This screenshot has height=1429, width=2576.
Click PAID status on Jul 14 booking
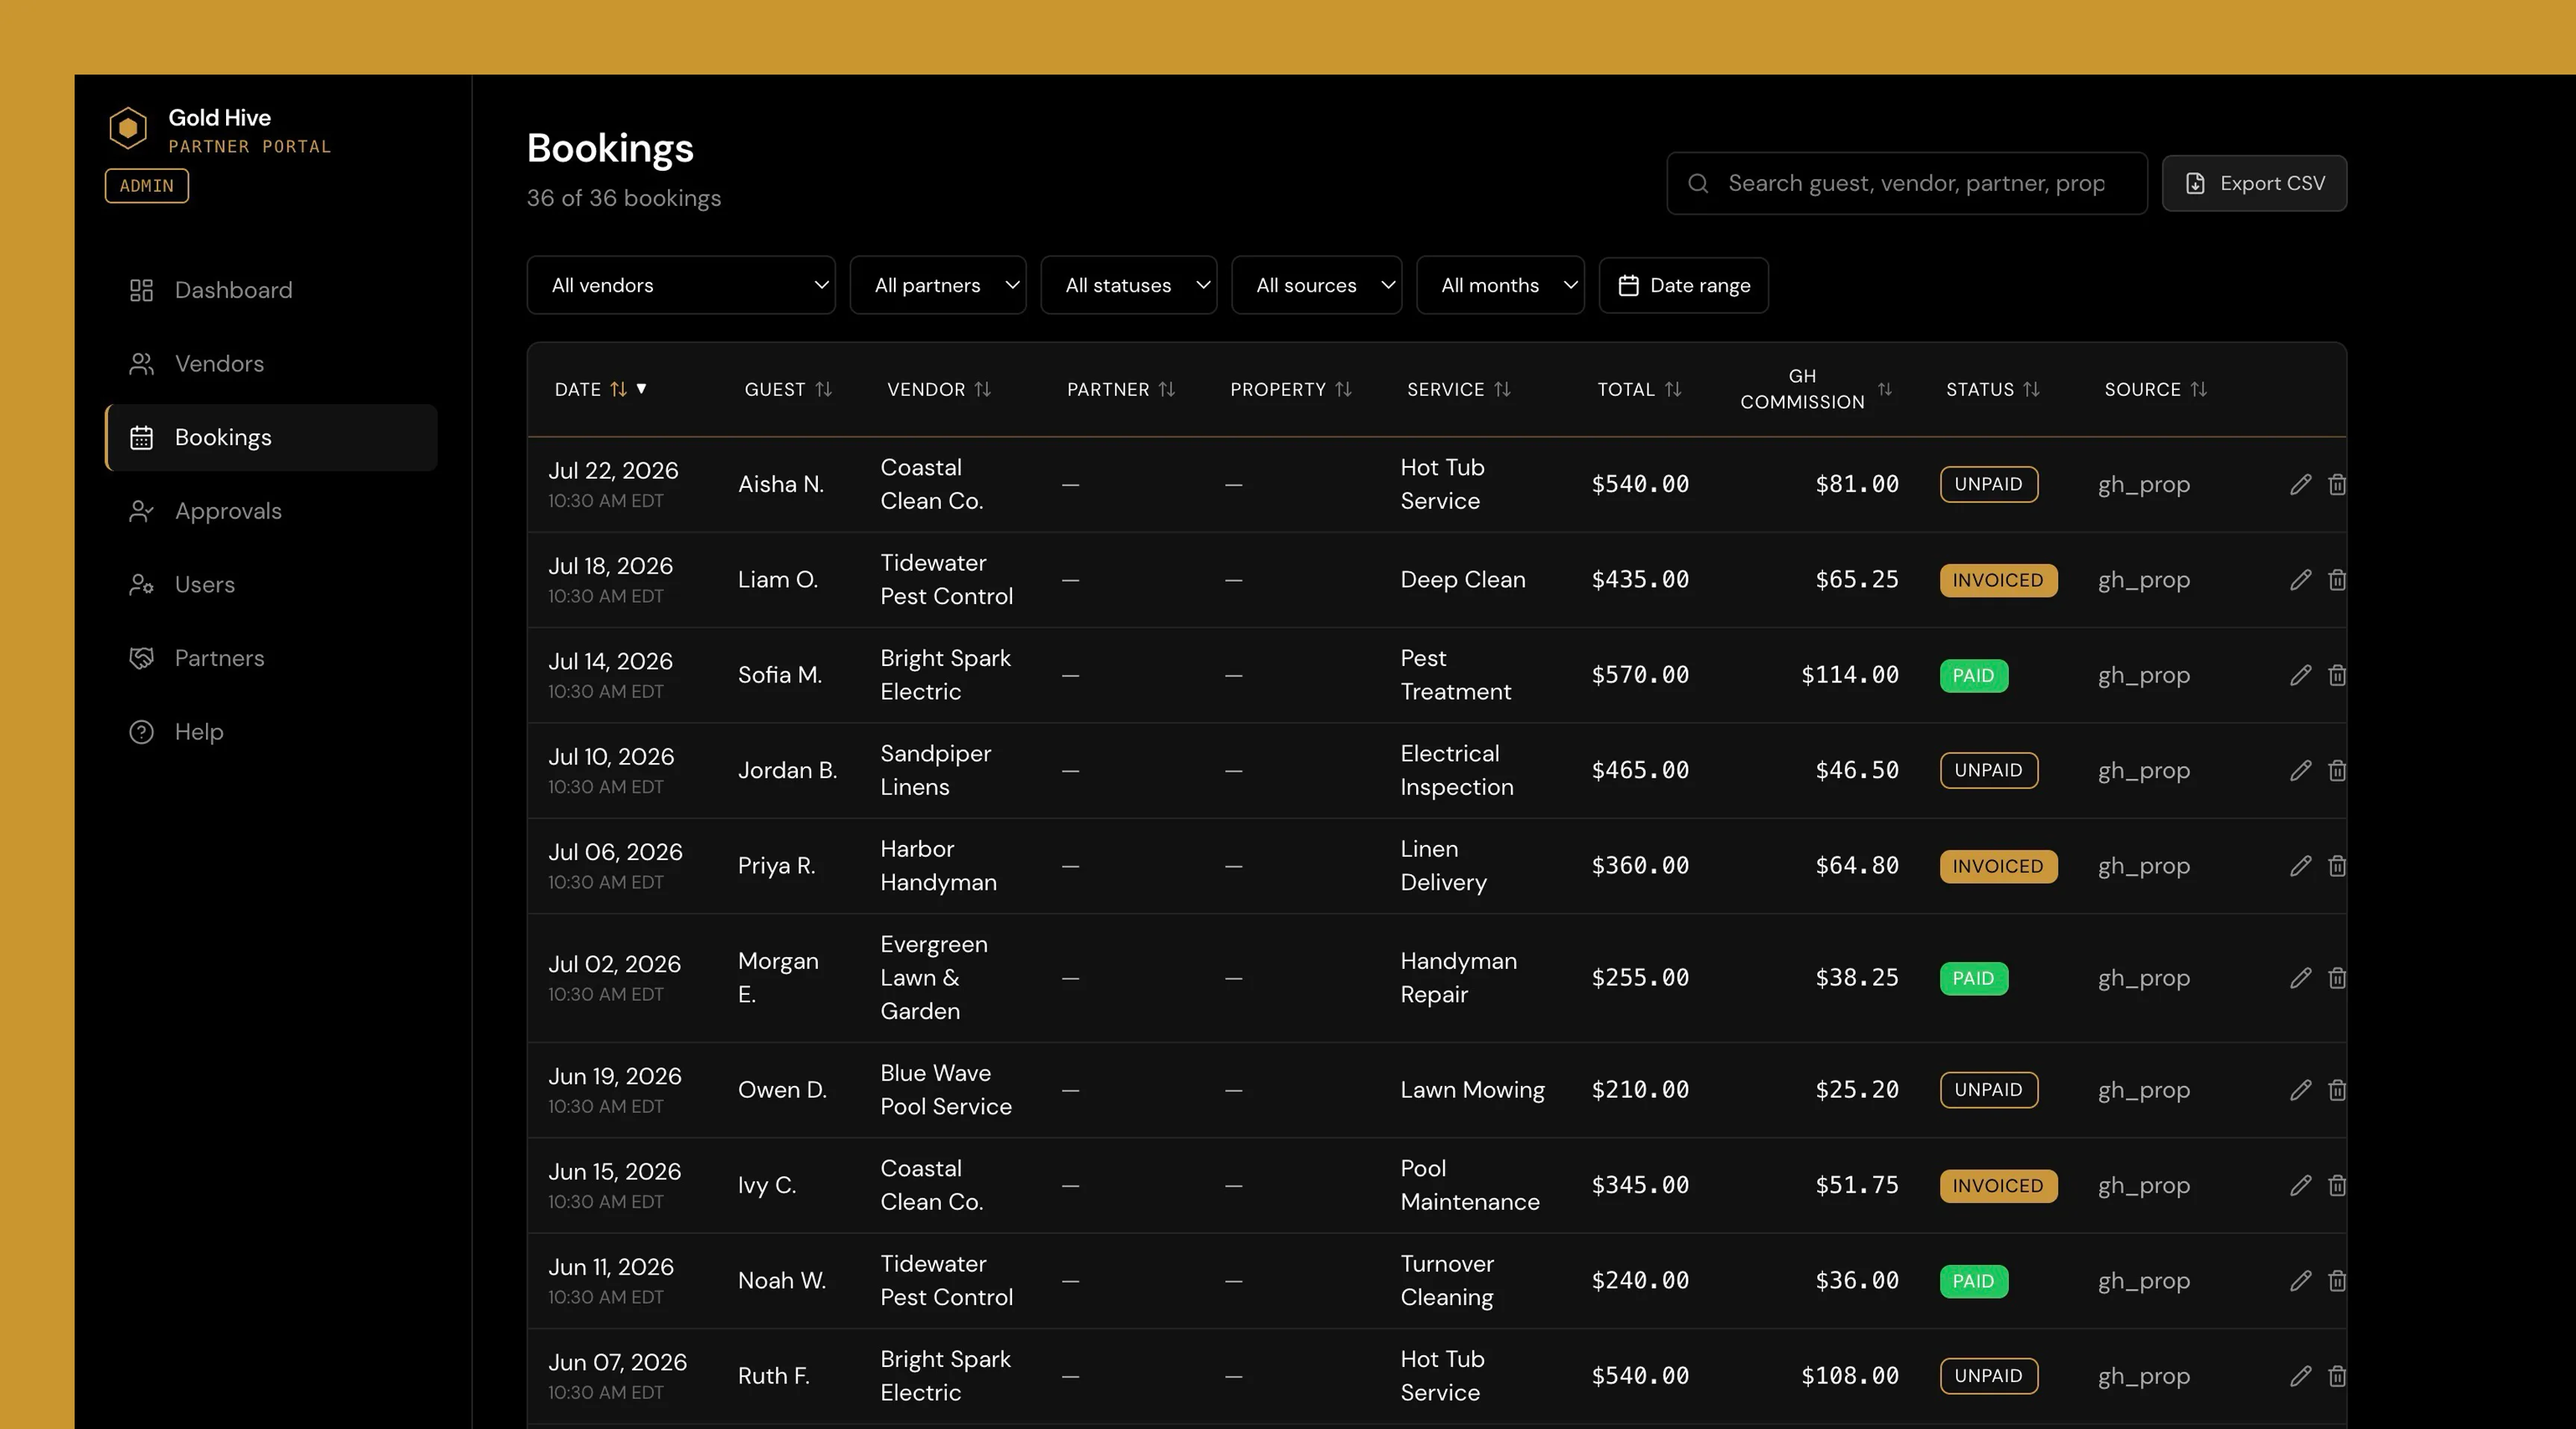[1973, 676]
